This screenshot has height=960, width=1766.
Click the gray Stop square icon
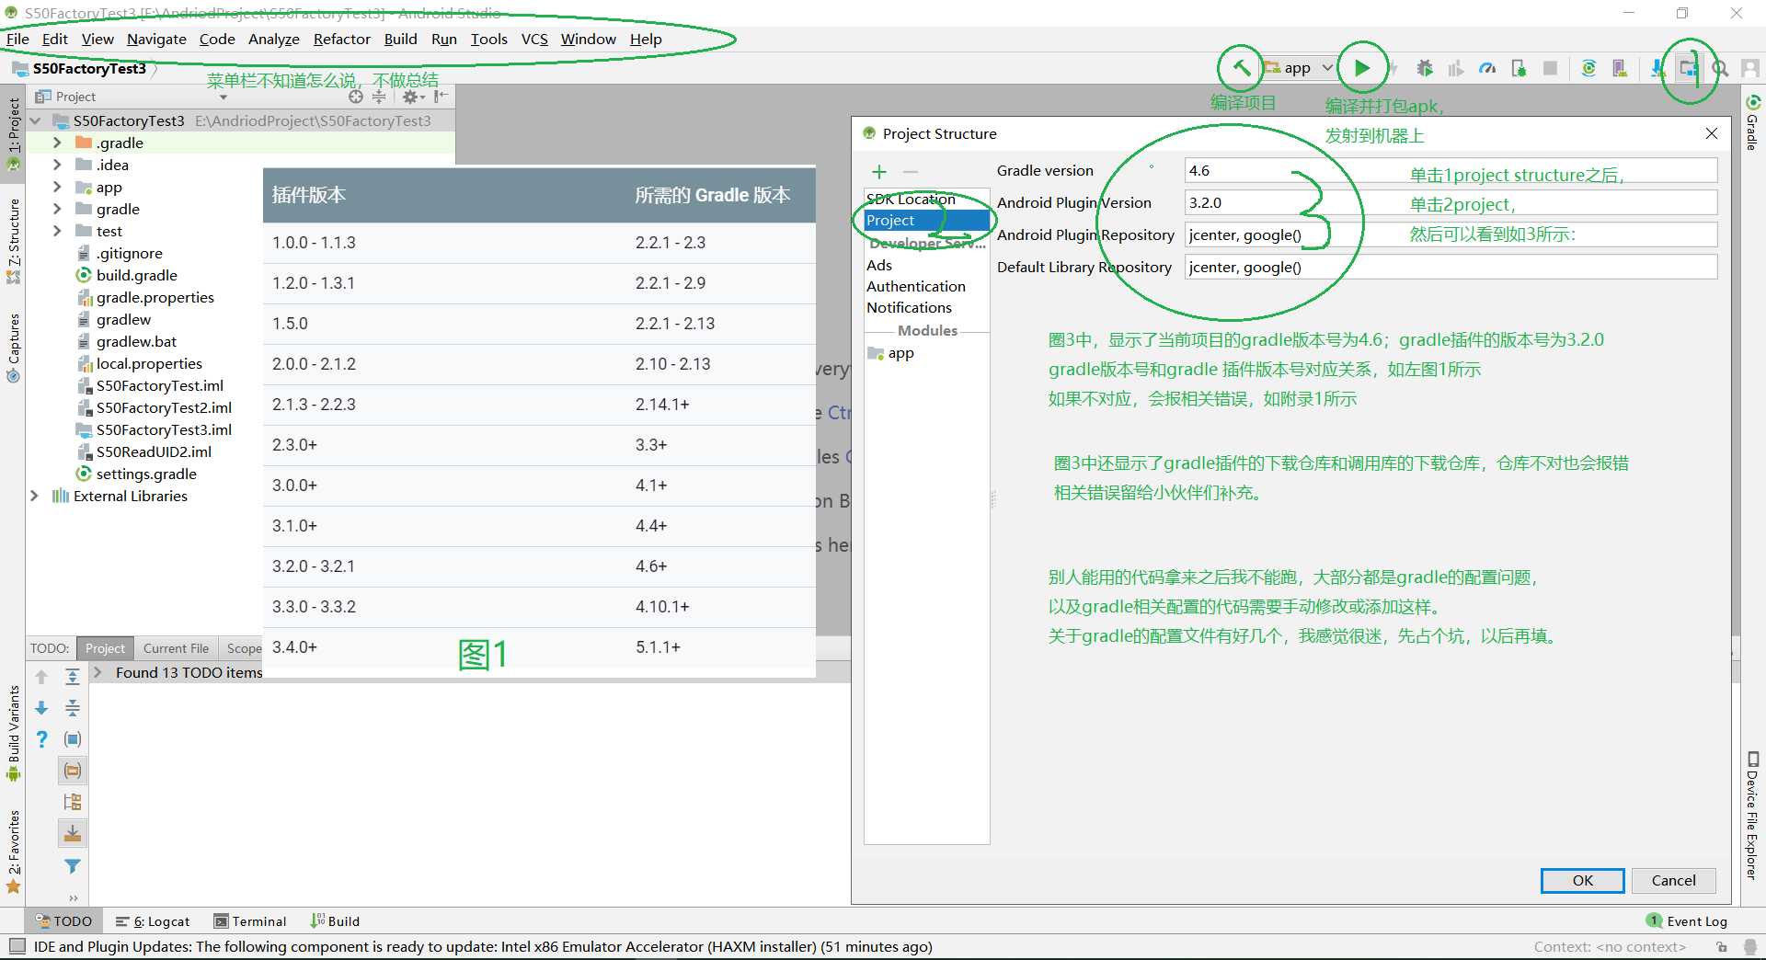(x=1550, y=68)
